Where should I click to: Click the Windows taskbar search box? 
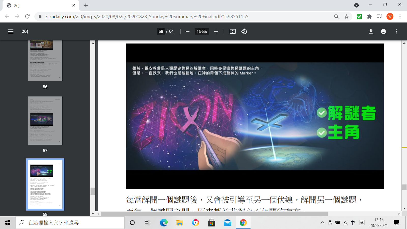pos(70,223)
